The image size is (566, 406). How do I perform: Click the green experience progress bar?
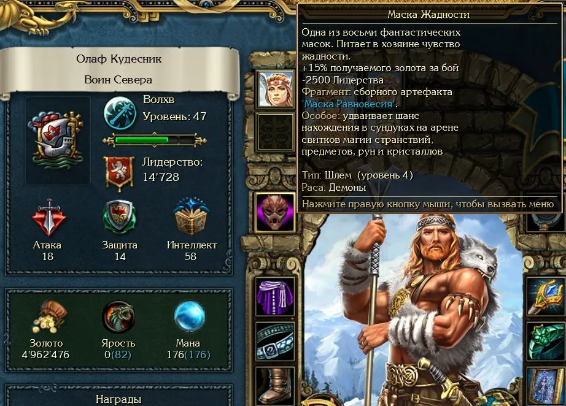click(154, 140)
